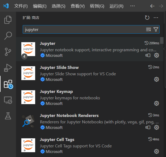Open Source Control view

coord(8,52)
